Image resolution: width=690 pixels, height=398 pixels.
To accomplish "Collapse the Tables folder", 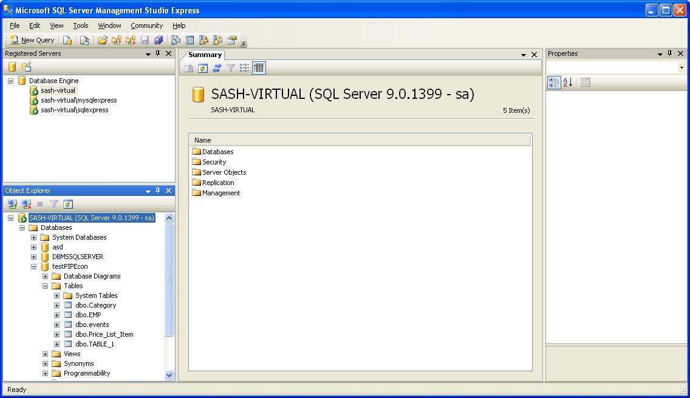I will pos(45,286).
